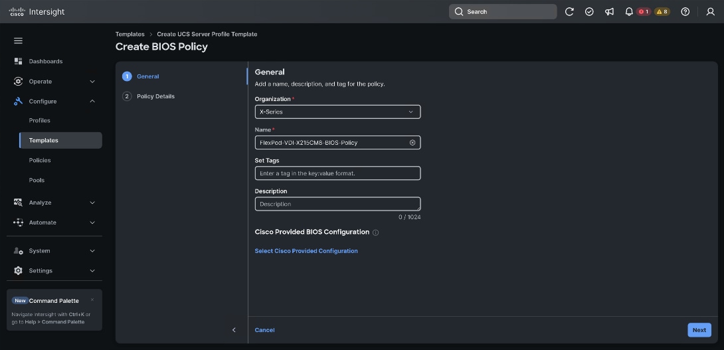Open the user profile icon
The width and height of the screenshot is (724, 350).
point(711,11)
